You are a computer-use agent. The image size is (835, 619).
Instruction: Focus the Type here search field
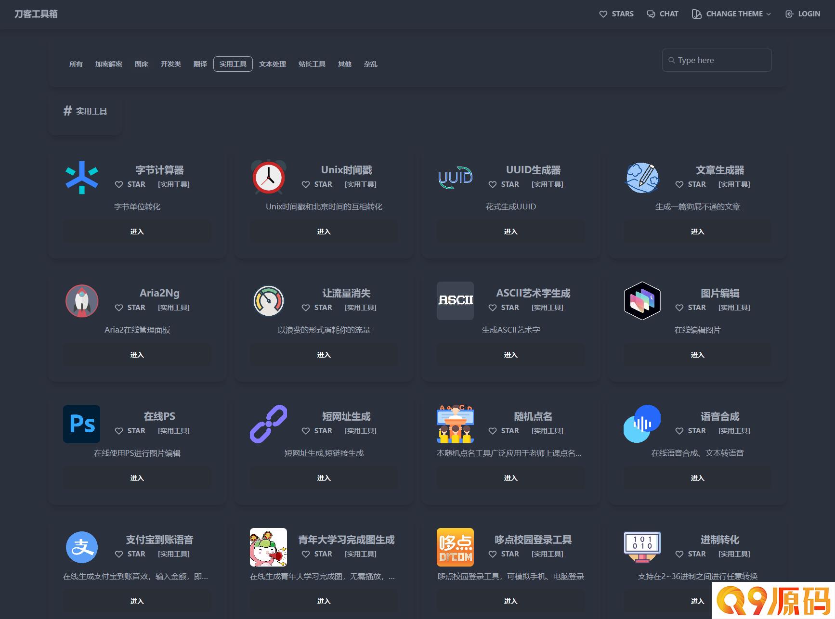pyautogui.click(x=717, y=60)
